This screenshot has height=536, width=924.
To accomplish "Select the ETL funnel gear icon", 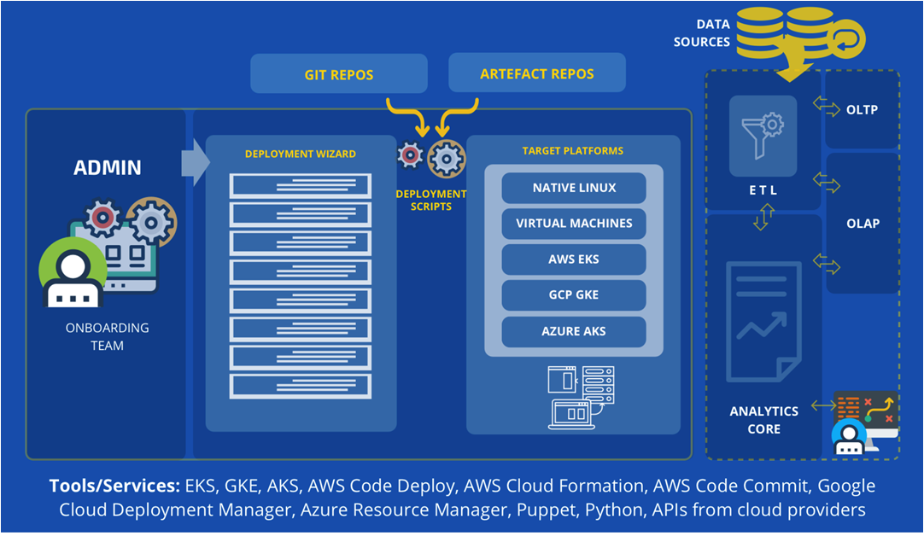I will (763, 135).
